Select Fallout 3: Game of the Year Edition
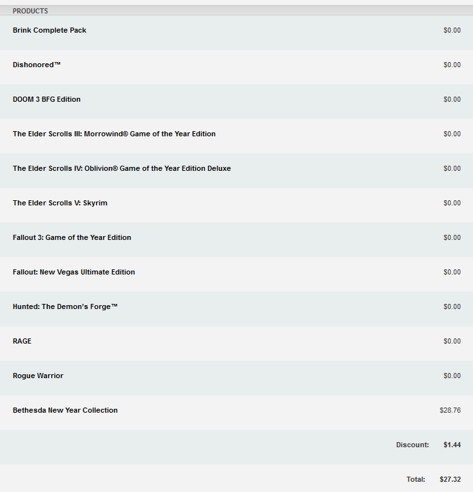The image size is (473, 492). pyautogui.click(x=72, y=237)
